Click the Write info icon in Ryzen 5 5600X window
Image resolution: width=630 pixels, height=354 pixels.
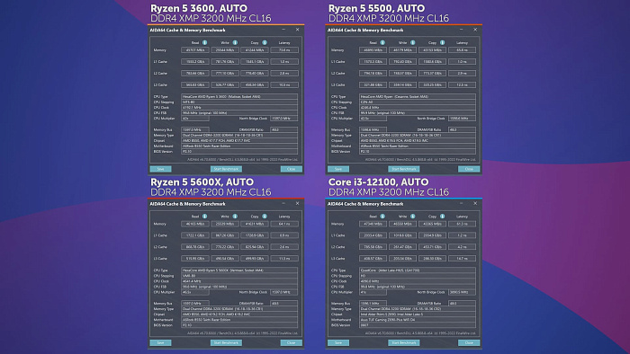click(x=235, y=217)
